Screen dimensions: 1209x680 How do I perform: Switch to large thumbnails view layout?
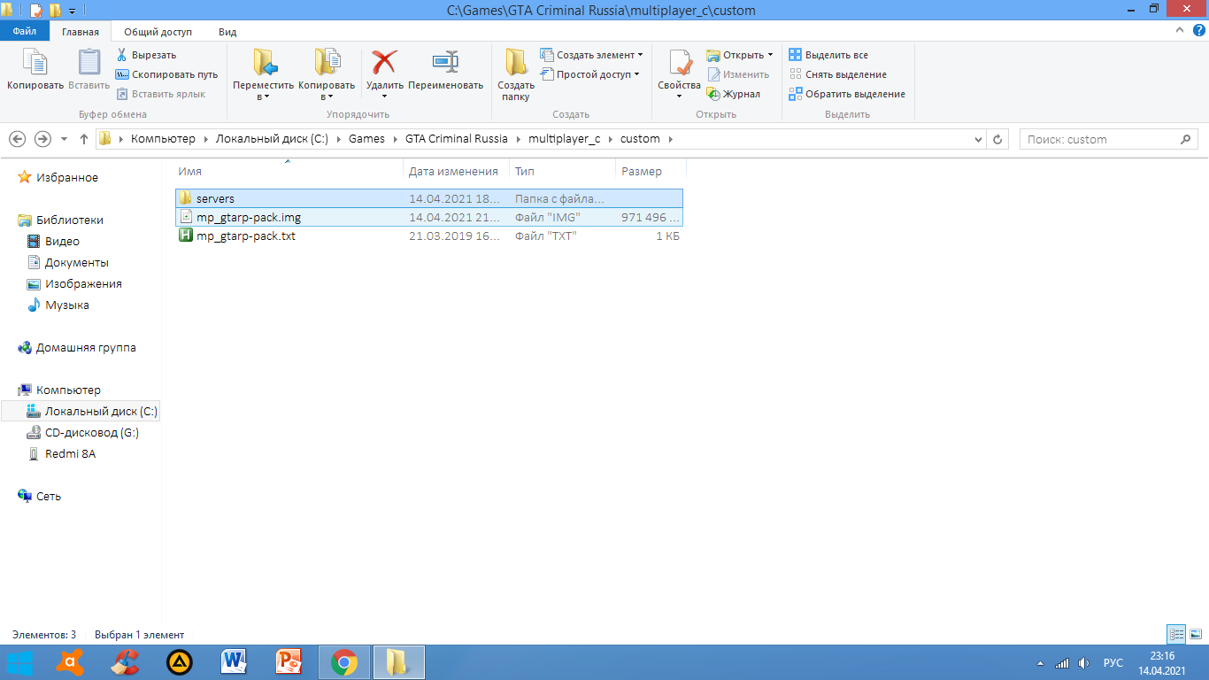coord(1195,634)
